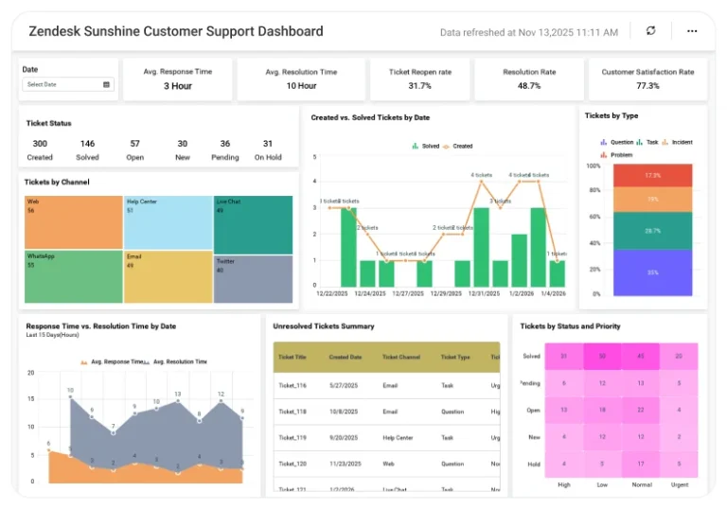Select the Email treemap tile
The width and height of the screenshot is (727, 509).
[x=168, y=277]
